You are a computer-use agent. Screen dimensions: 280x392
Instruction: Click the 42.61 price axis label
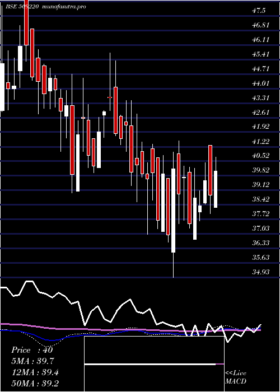pos(260,112)
